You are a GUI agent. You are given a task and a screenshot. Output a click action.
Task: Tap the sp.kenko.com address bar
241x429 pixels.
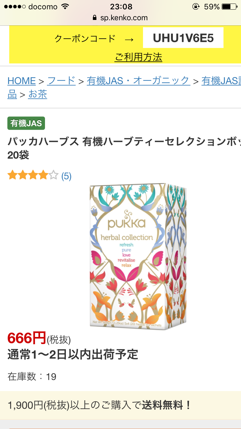[x=121, y=18]
